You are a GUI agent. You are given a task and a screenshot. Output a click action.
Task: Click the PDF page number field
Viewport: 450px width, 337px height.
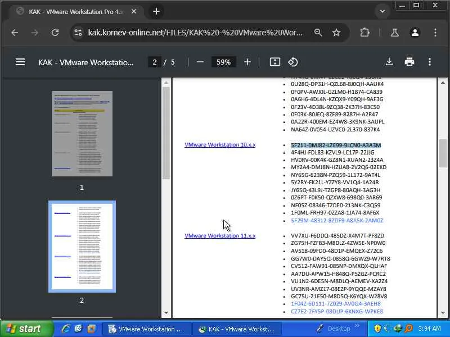(154, 62)
